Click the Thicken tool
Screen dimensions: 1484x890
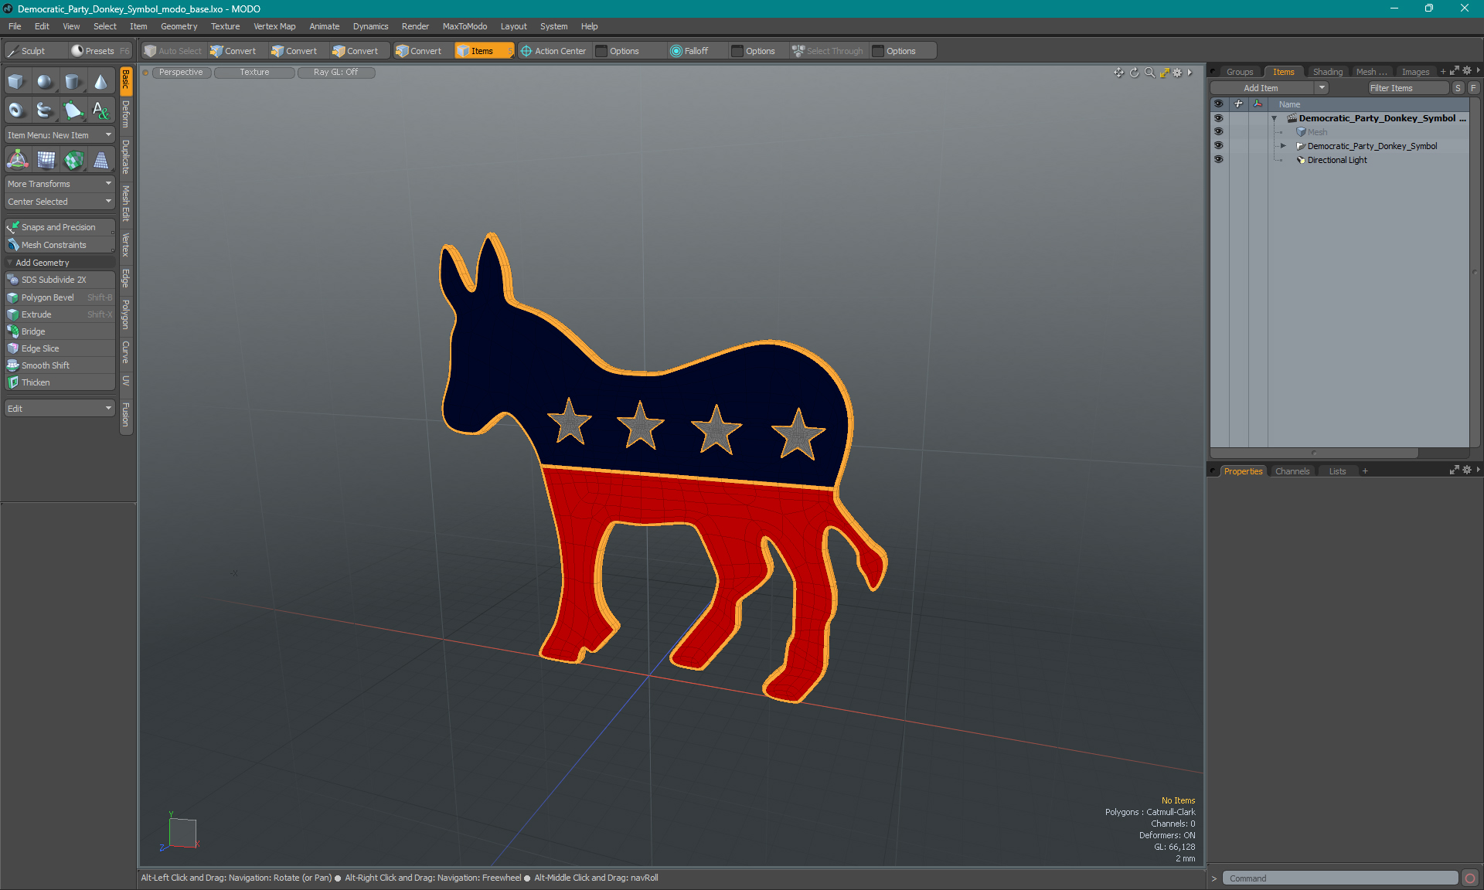(60, 382)
